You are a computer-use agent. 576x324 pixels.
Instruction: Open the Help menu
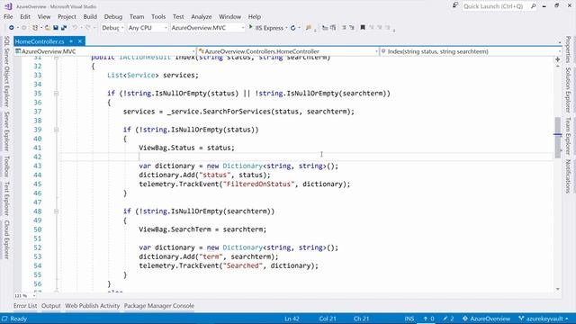[x=254, y=16]
